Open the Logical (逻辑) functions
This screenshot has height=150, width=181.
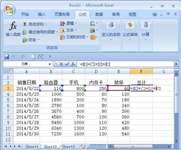(x=69, y=23)
